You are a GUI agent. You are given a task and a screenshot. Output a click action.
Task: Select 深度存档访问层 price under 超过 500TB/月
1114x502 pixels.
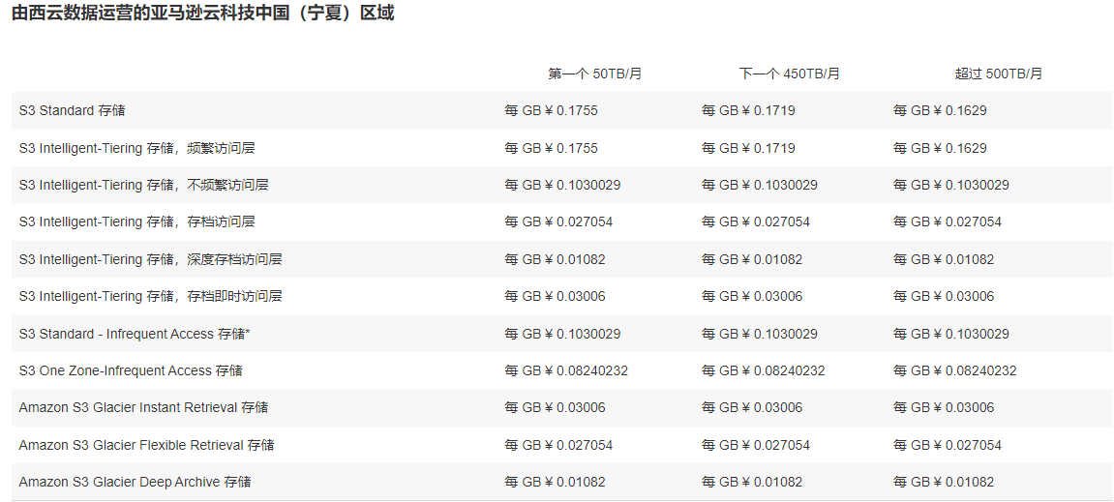coord(944,260)
